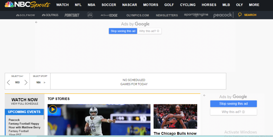The image size is (273, 137).
Task: Click sidebar Why this ad button
Action: point(233,112)
